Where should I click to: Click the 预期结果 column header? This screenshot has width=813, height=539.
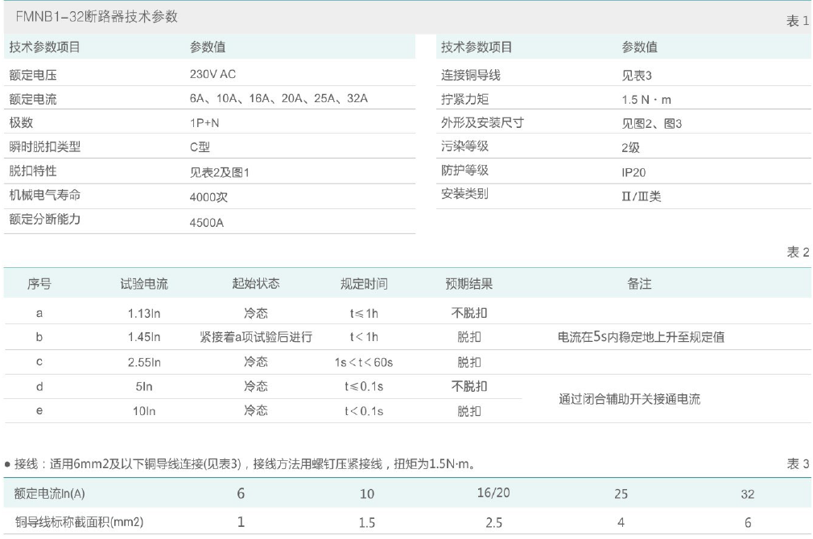coord(468,284)
